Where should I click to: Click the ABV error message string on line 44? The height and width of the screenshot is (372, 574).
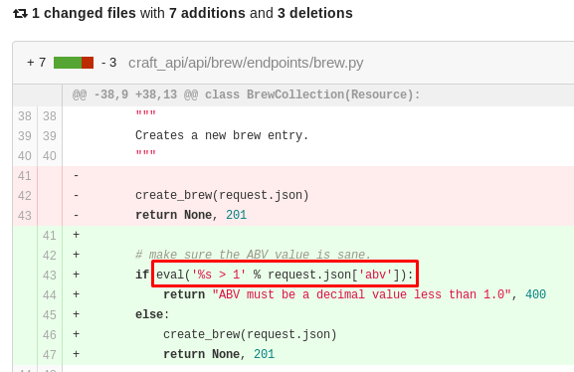[x=362, y=294]
